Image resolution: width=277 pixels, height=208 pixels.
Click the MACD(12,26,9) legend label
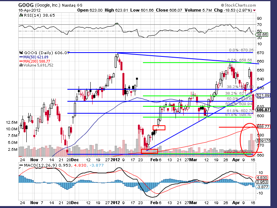coord(40,165)
